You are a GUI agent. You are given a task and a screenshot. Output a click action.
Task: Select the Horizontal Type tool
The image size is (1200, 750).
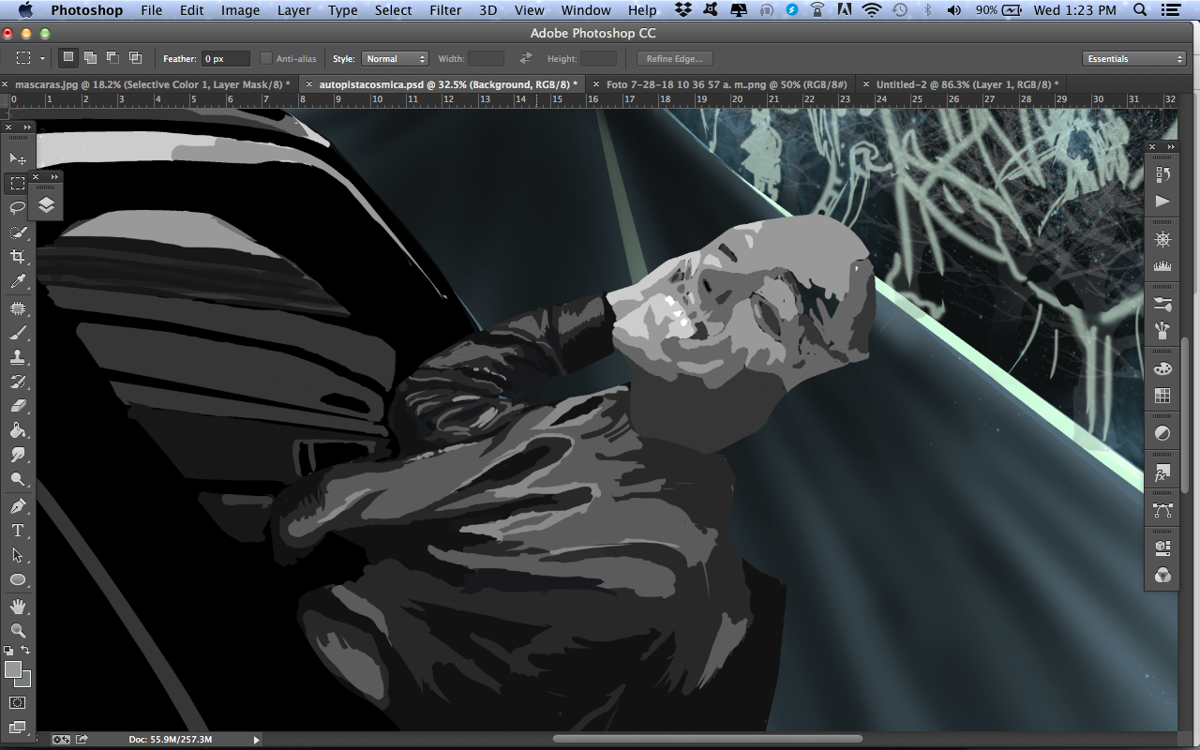[x=17, y=531]
